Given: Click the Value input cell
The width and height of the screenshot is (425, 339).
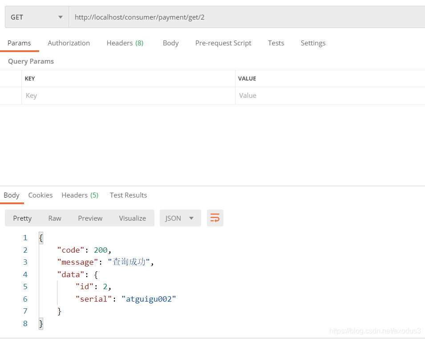Looking at the screenshot, I should point(330,96).
